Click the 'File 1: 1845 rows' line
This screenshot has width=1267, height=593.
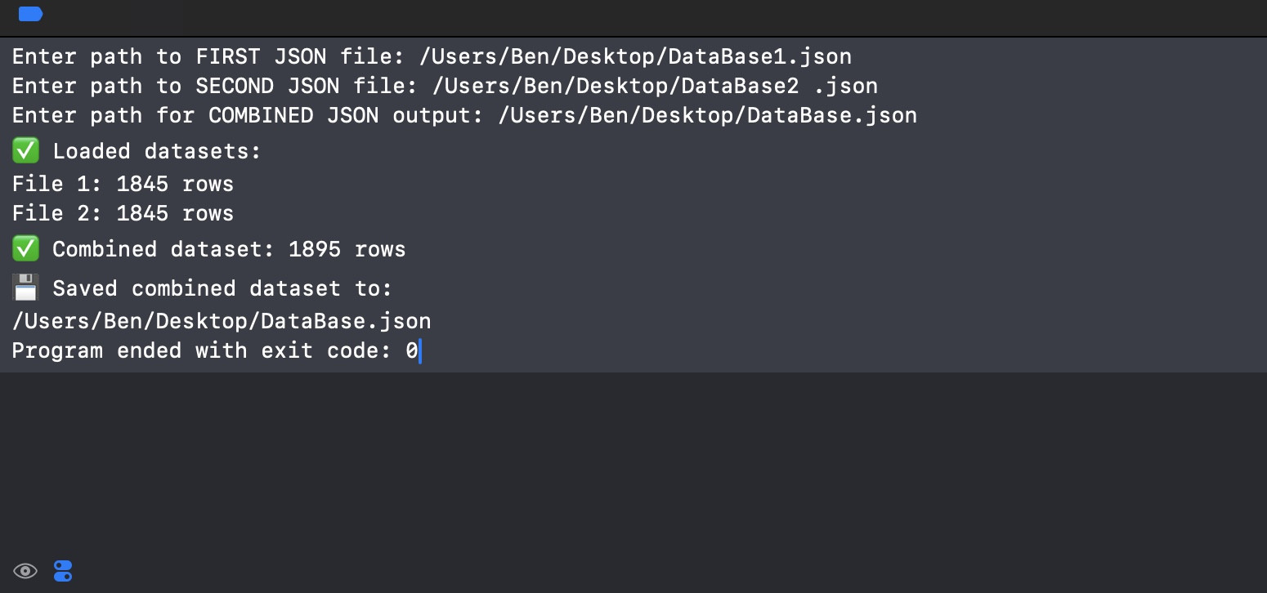[123, 184]
